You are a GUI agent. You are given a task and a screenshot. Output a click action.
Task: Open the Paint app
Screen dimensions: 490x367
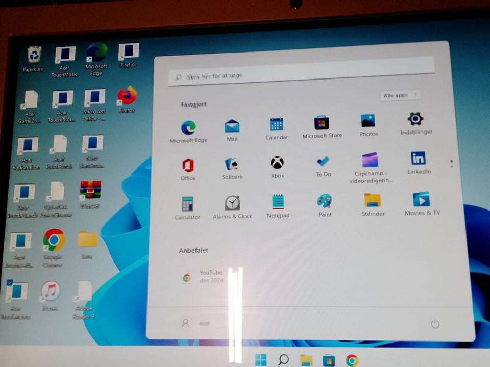tap(325, 205)
